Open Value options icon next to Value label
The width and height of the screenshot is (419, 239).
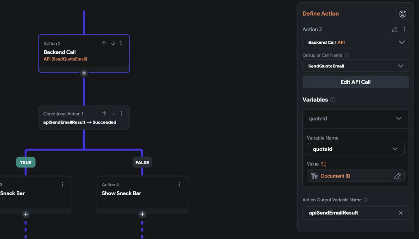coord(323,164)
